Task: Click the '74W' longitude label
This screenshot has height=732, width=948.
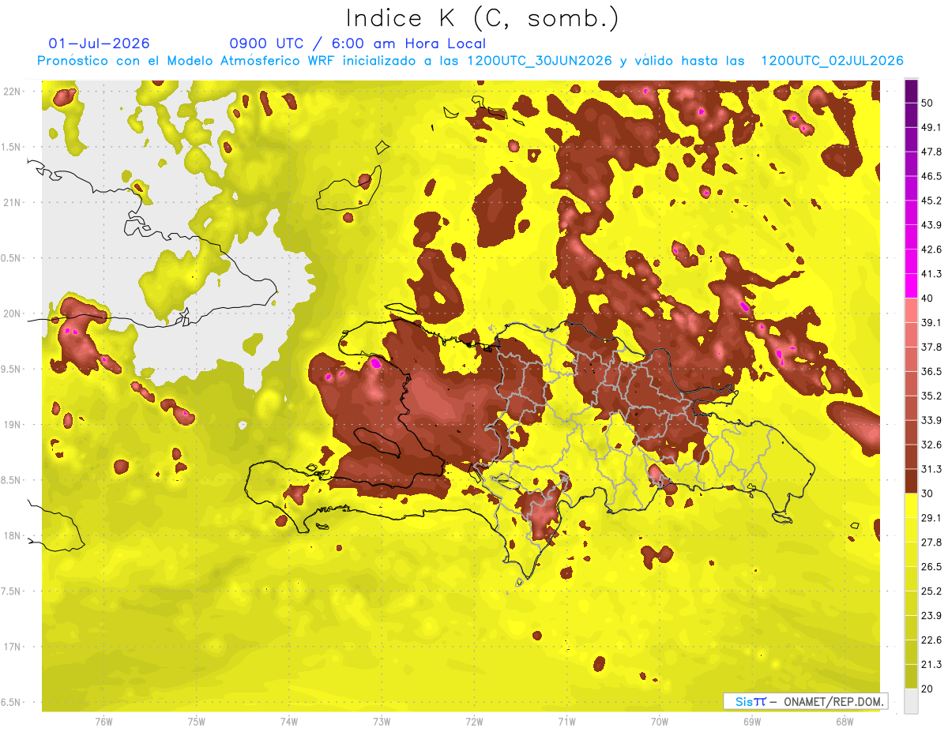Action: pos(289,721)
